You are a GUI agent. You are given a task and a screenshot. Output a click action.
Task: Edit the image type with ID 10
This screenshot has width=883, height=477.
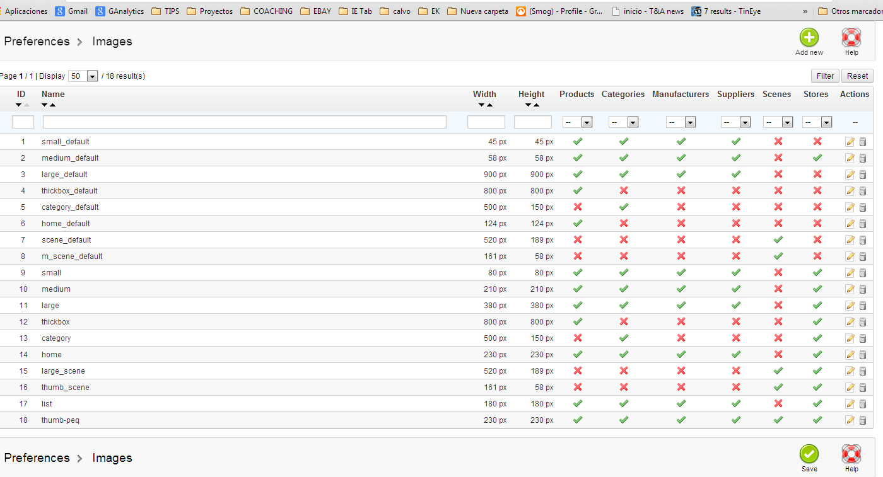coord(850,289)
